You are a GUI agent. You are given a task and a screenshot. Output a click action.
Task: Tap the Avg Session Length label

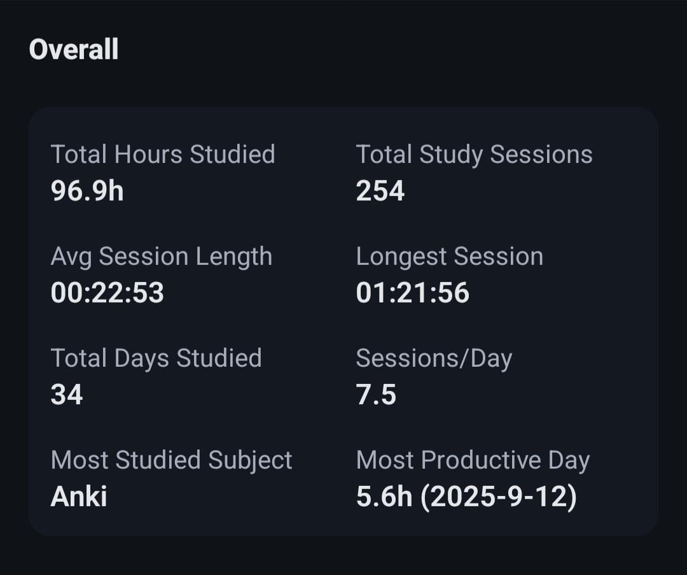pyautogui.click(x=162, y=256)
